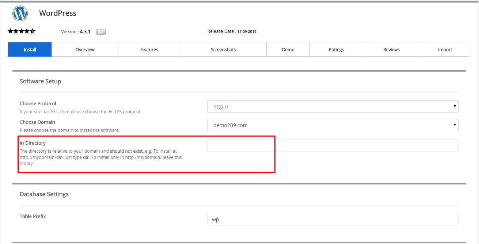Expand the Choose Domain dropdown showing demo209.com
The image size is (479, 244).
click(x=333, y=125)
